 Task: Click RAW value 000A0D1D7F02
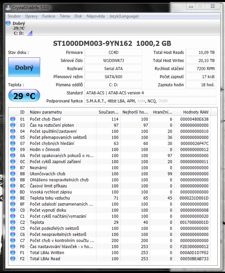[194, 253]
